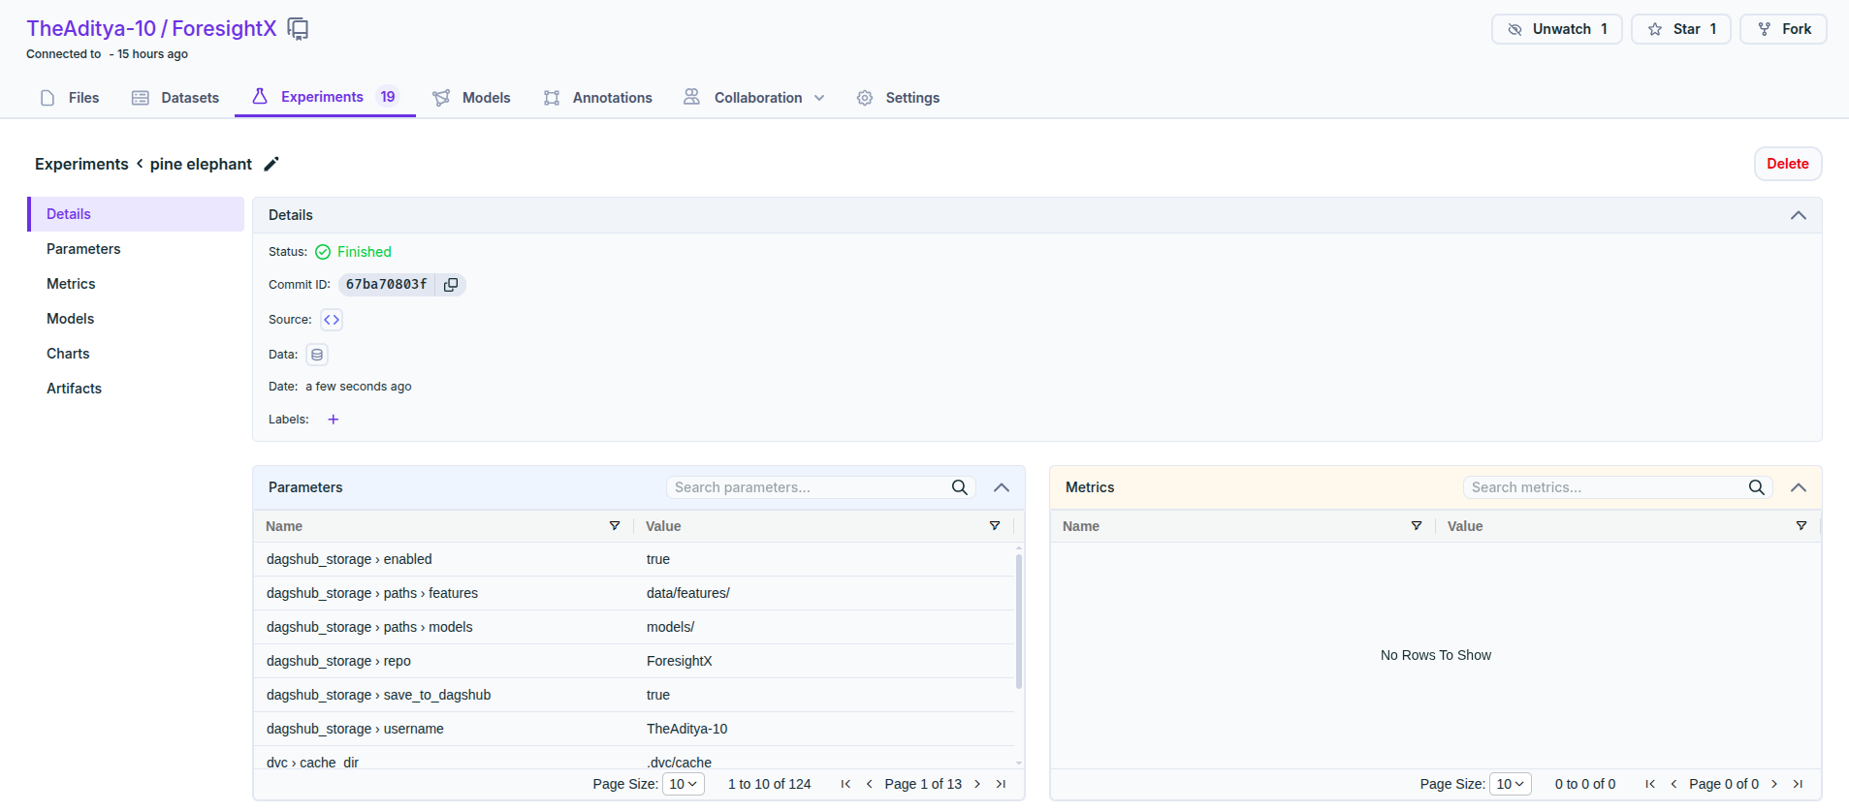The height and width of the screenshot is (812, 1849).
Task: Go to first page of Metrics
Action: 1650,784
